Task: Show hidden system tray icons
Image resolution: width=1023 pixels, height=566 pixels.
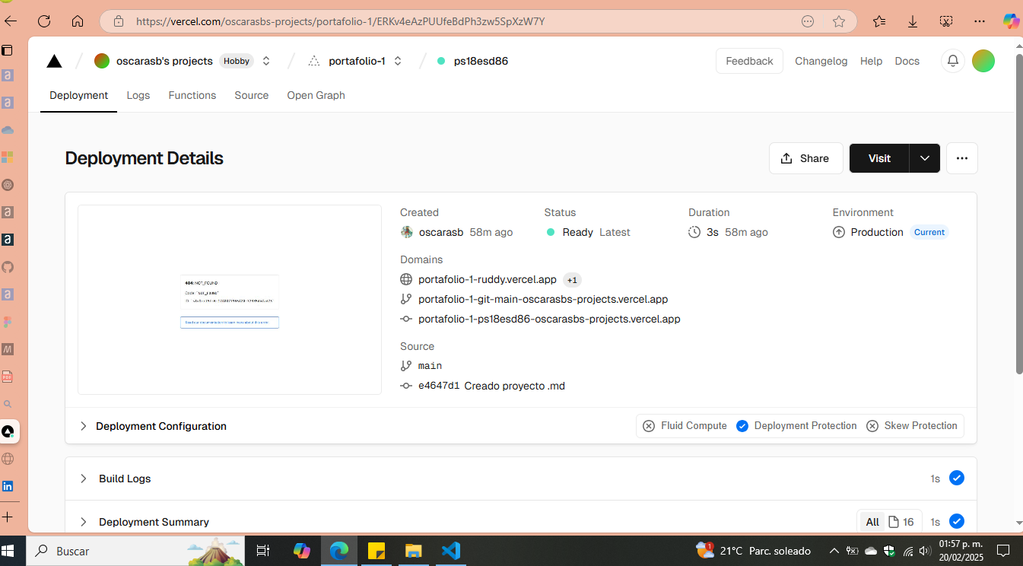Action: (834, 551)
